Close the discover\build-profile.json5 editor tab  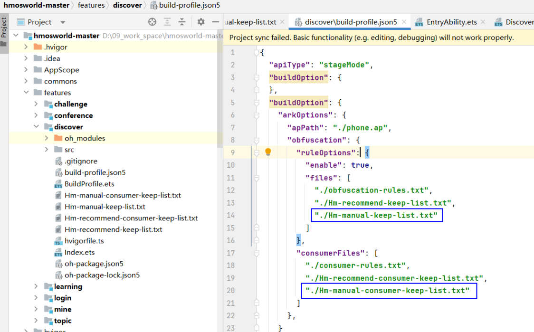point(404,22)
